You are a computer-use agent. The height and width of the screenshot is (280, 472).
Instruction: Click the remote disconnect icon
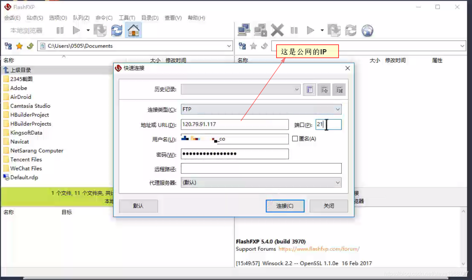point(261,31)
